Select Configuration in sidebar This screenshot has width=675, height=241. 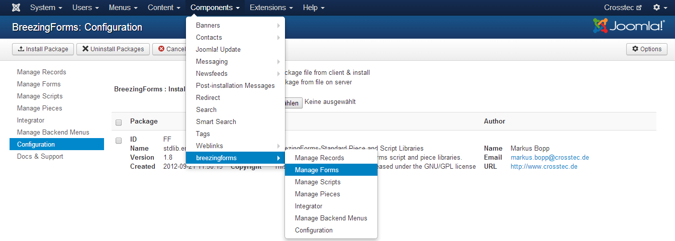click(x=56, y=145)
